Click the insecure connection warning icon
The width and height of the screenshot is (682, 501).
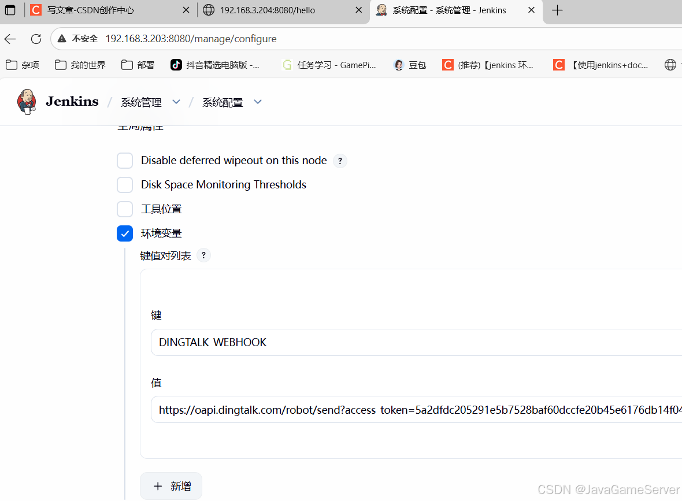(62, 39)
